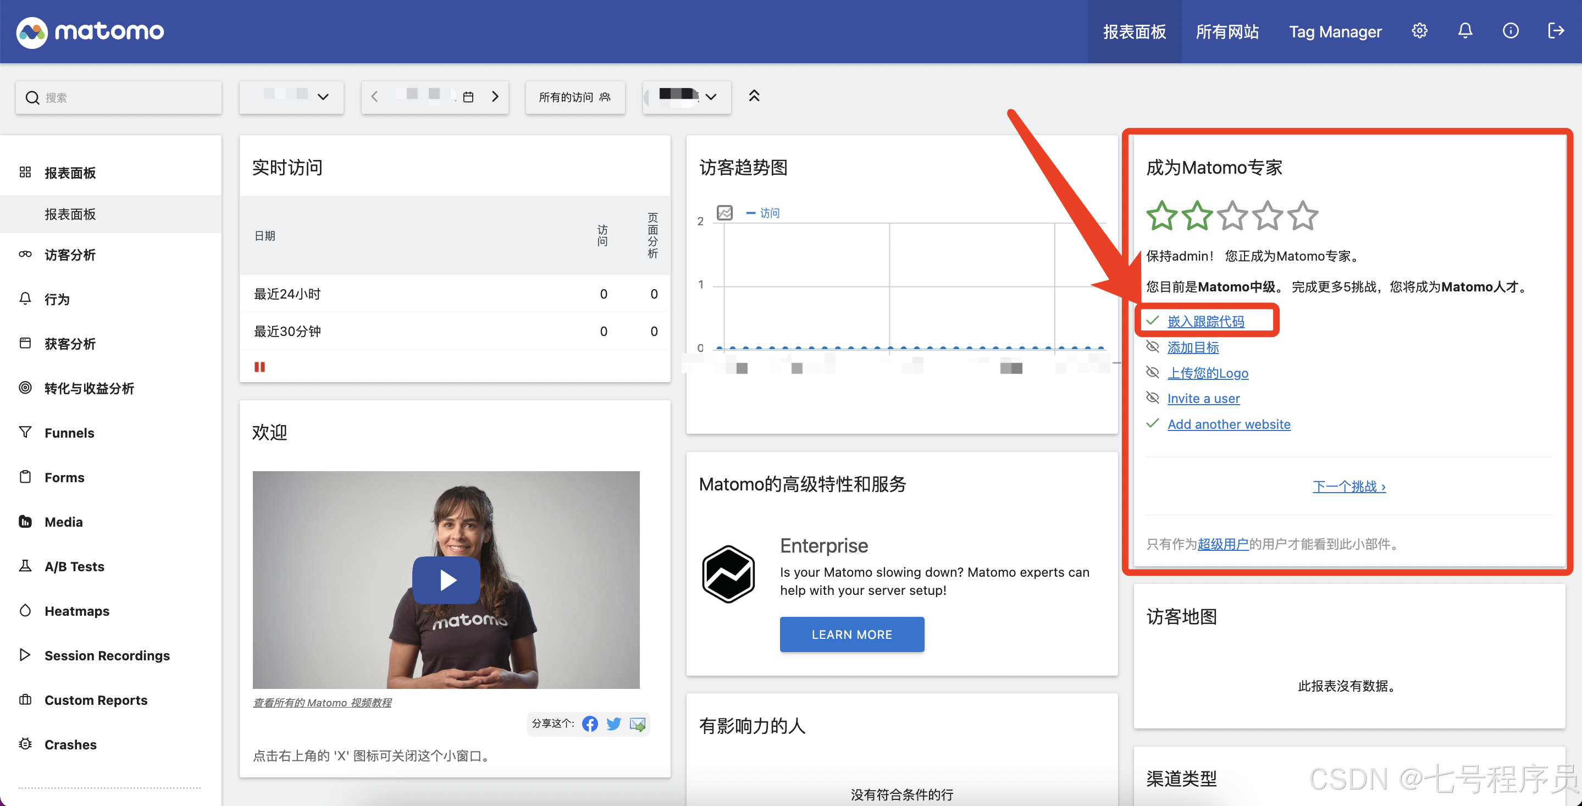Open the Heatmaps menu in the sidebar

77,611
